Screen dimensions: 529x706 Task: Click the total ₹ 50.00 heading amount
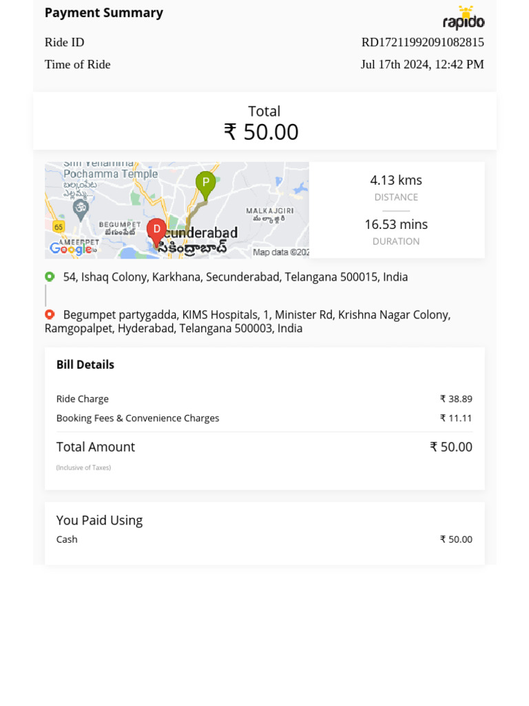pyautogui.click(x=261, y=132)
